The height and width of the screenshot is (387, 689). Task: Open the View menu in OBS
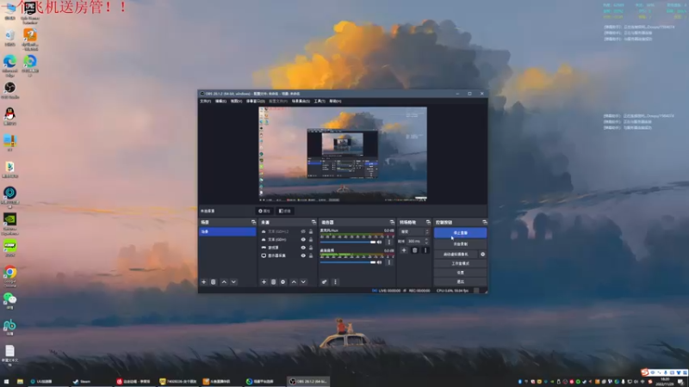[236, 101]
